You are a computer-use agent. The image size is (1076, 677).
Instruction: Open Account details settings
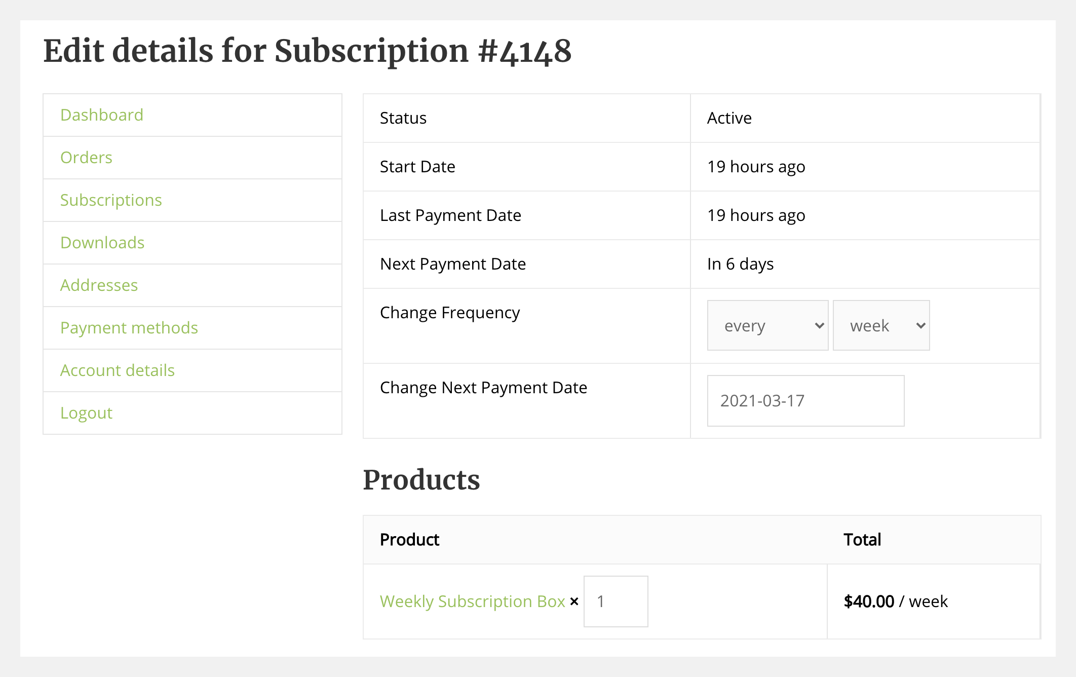coord(117,370)
